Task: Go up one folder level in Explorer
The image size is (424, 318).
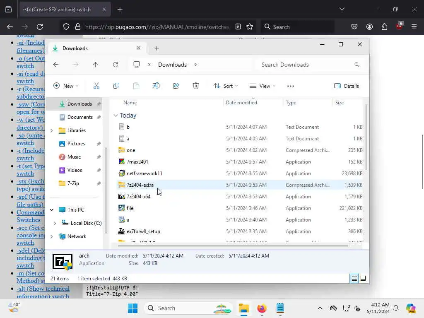Action: (x=96, y=65)
